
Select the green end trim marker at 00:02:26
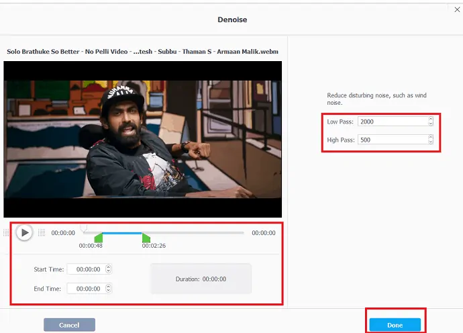(x=146, y=238)
